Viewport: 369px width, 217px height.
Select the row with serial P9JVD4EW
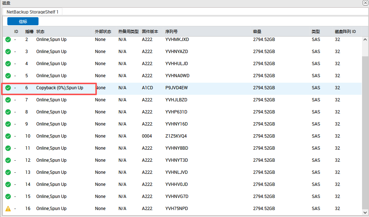click(176, 88)
